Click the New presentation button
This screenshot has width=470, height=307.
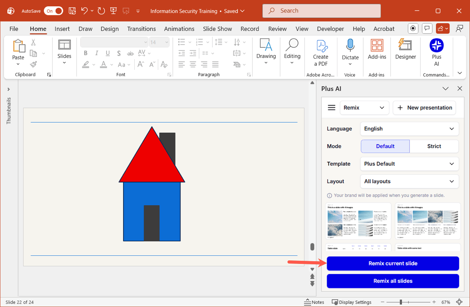pyautogui.click(x=424, y=108)
